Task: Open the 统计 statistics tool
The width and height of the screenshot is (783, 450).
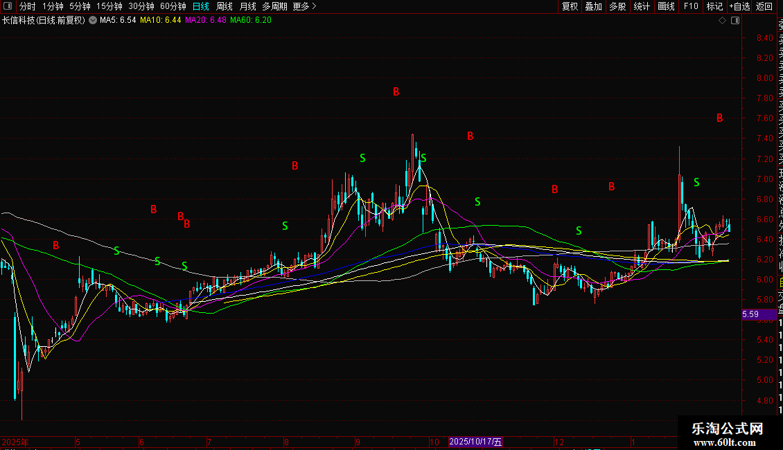Action: (642, 6)
